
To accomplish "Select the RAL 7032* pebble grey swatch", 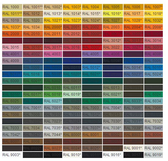I will tap(153, 121).
